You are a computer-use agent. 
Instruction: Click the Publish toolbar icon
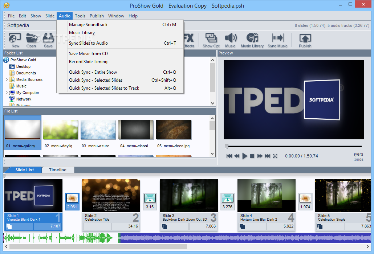305,40
